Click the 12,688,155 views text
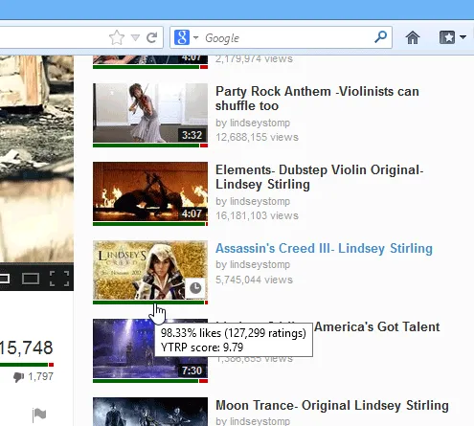 [257, 137]
